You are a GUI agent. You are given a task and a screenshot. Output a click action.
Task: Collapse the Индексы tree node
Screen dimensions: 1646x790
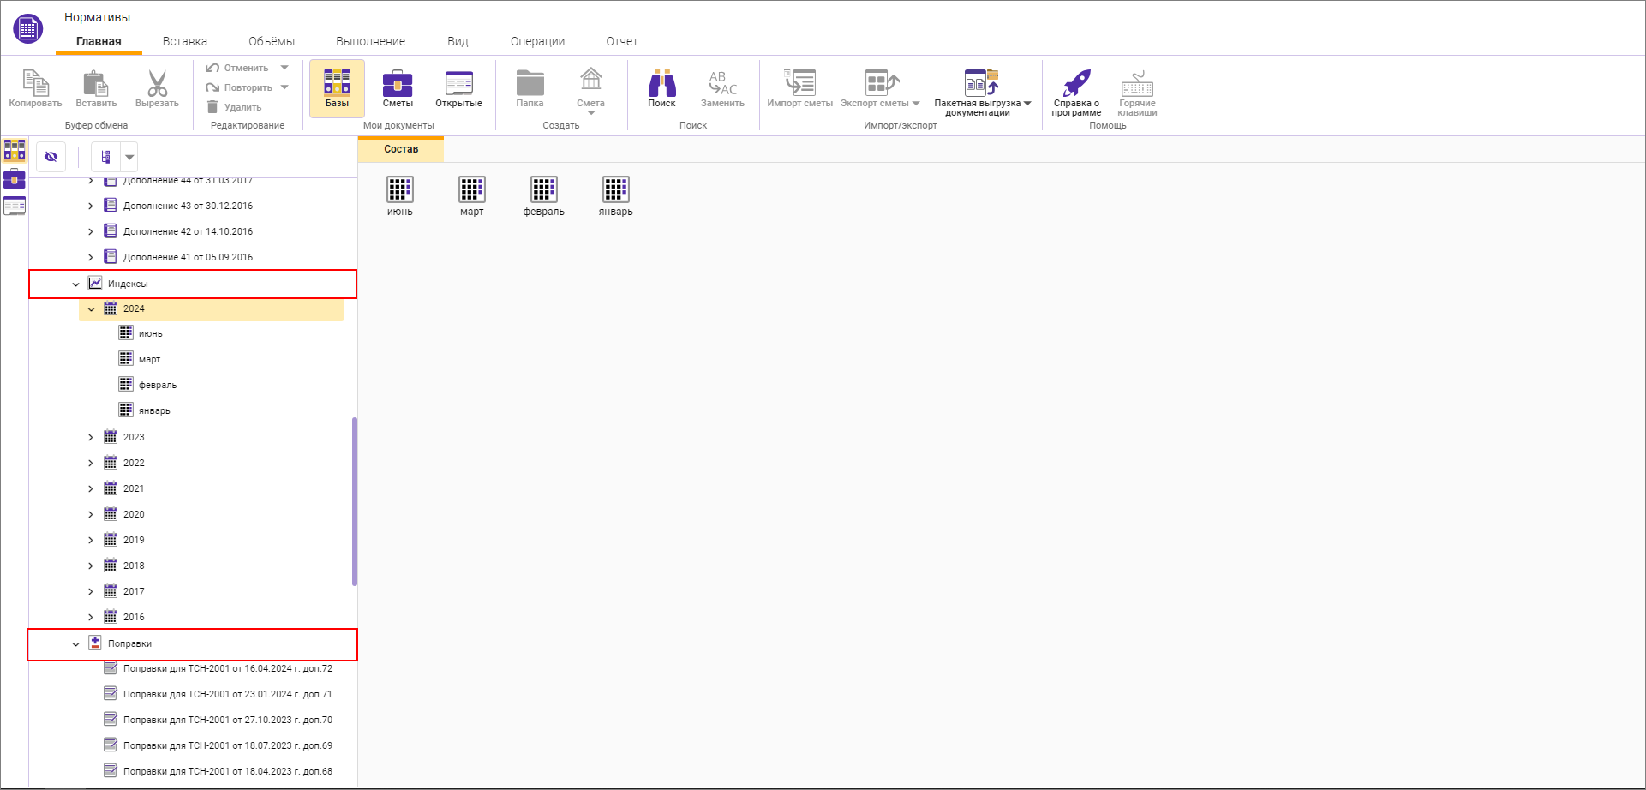pos(75,284)
